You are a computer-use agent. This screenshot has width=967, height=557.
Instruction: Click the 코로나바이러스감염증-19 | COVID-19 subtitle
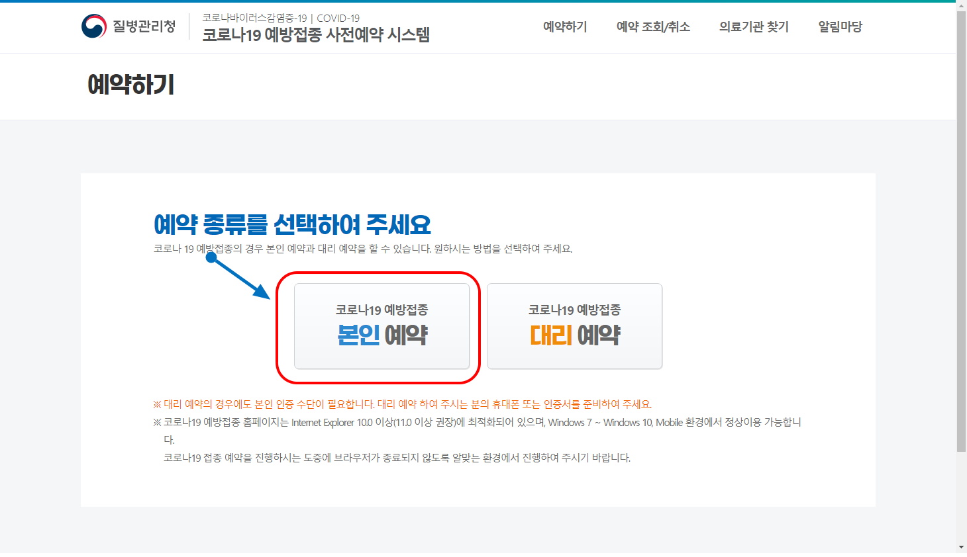(x=281, y=18)
